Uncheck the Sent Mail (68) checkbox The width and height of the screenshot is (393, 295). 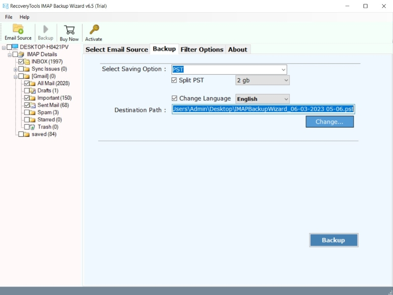click(27, 105)
